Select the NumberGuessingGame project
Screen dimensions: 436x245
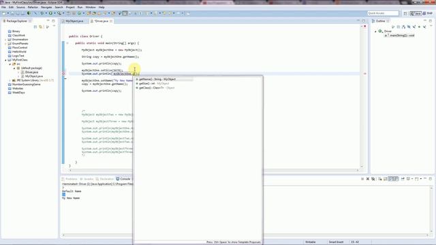coord(26,84)
